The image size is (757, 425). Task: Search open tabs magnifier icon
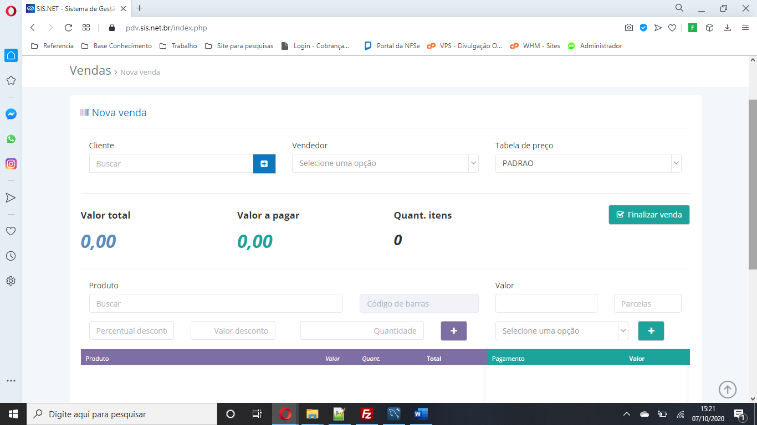(679, 8)
